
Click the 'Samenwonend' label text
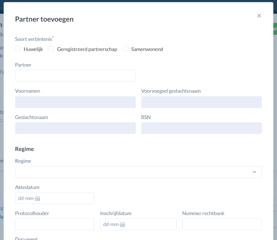147,49
